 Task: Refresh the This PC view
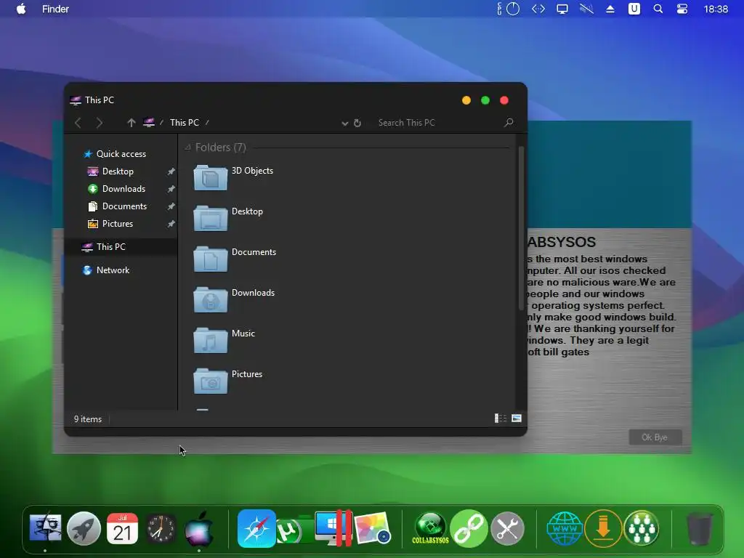pos(357,124)
